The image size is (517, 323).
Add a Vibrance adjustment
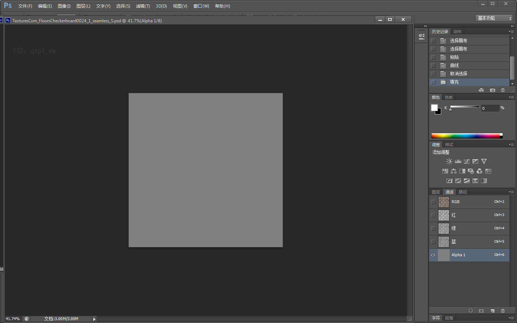(x=484, y=161)
